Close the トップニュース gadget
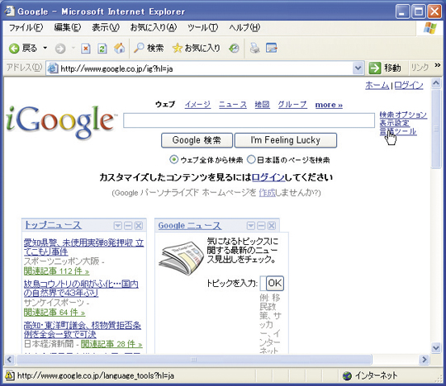This screenshot has width=446, height=386. click(139, 226)
